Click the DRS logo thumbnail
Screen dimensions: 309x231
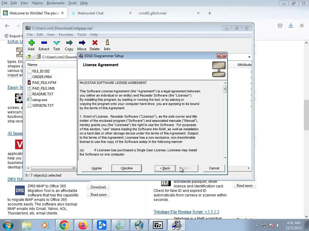point(20,190)
